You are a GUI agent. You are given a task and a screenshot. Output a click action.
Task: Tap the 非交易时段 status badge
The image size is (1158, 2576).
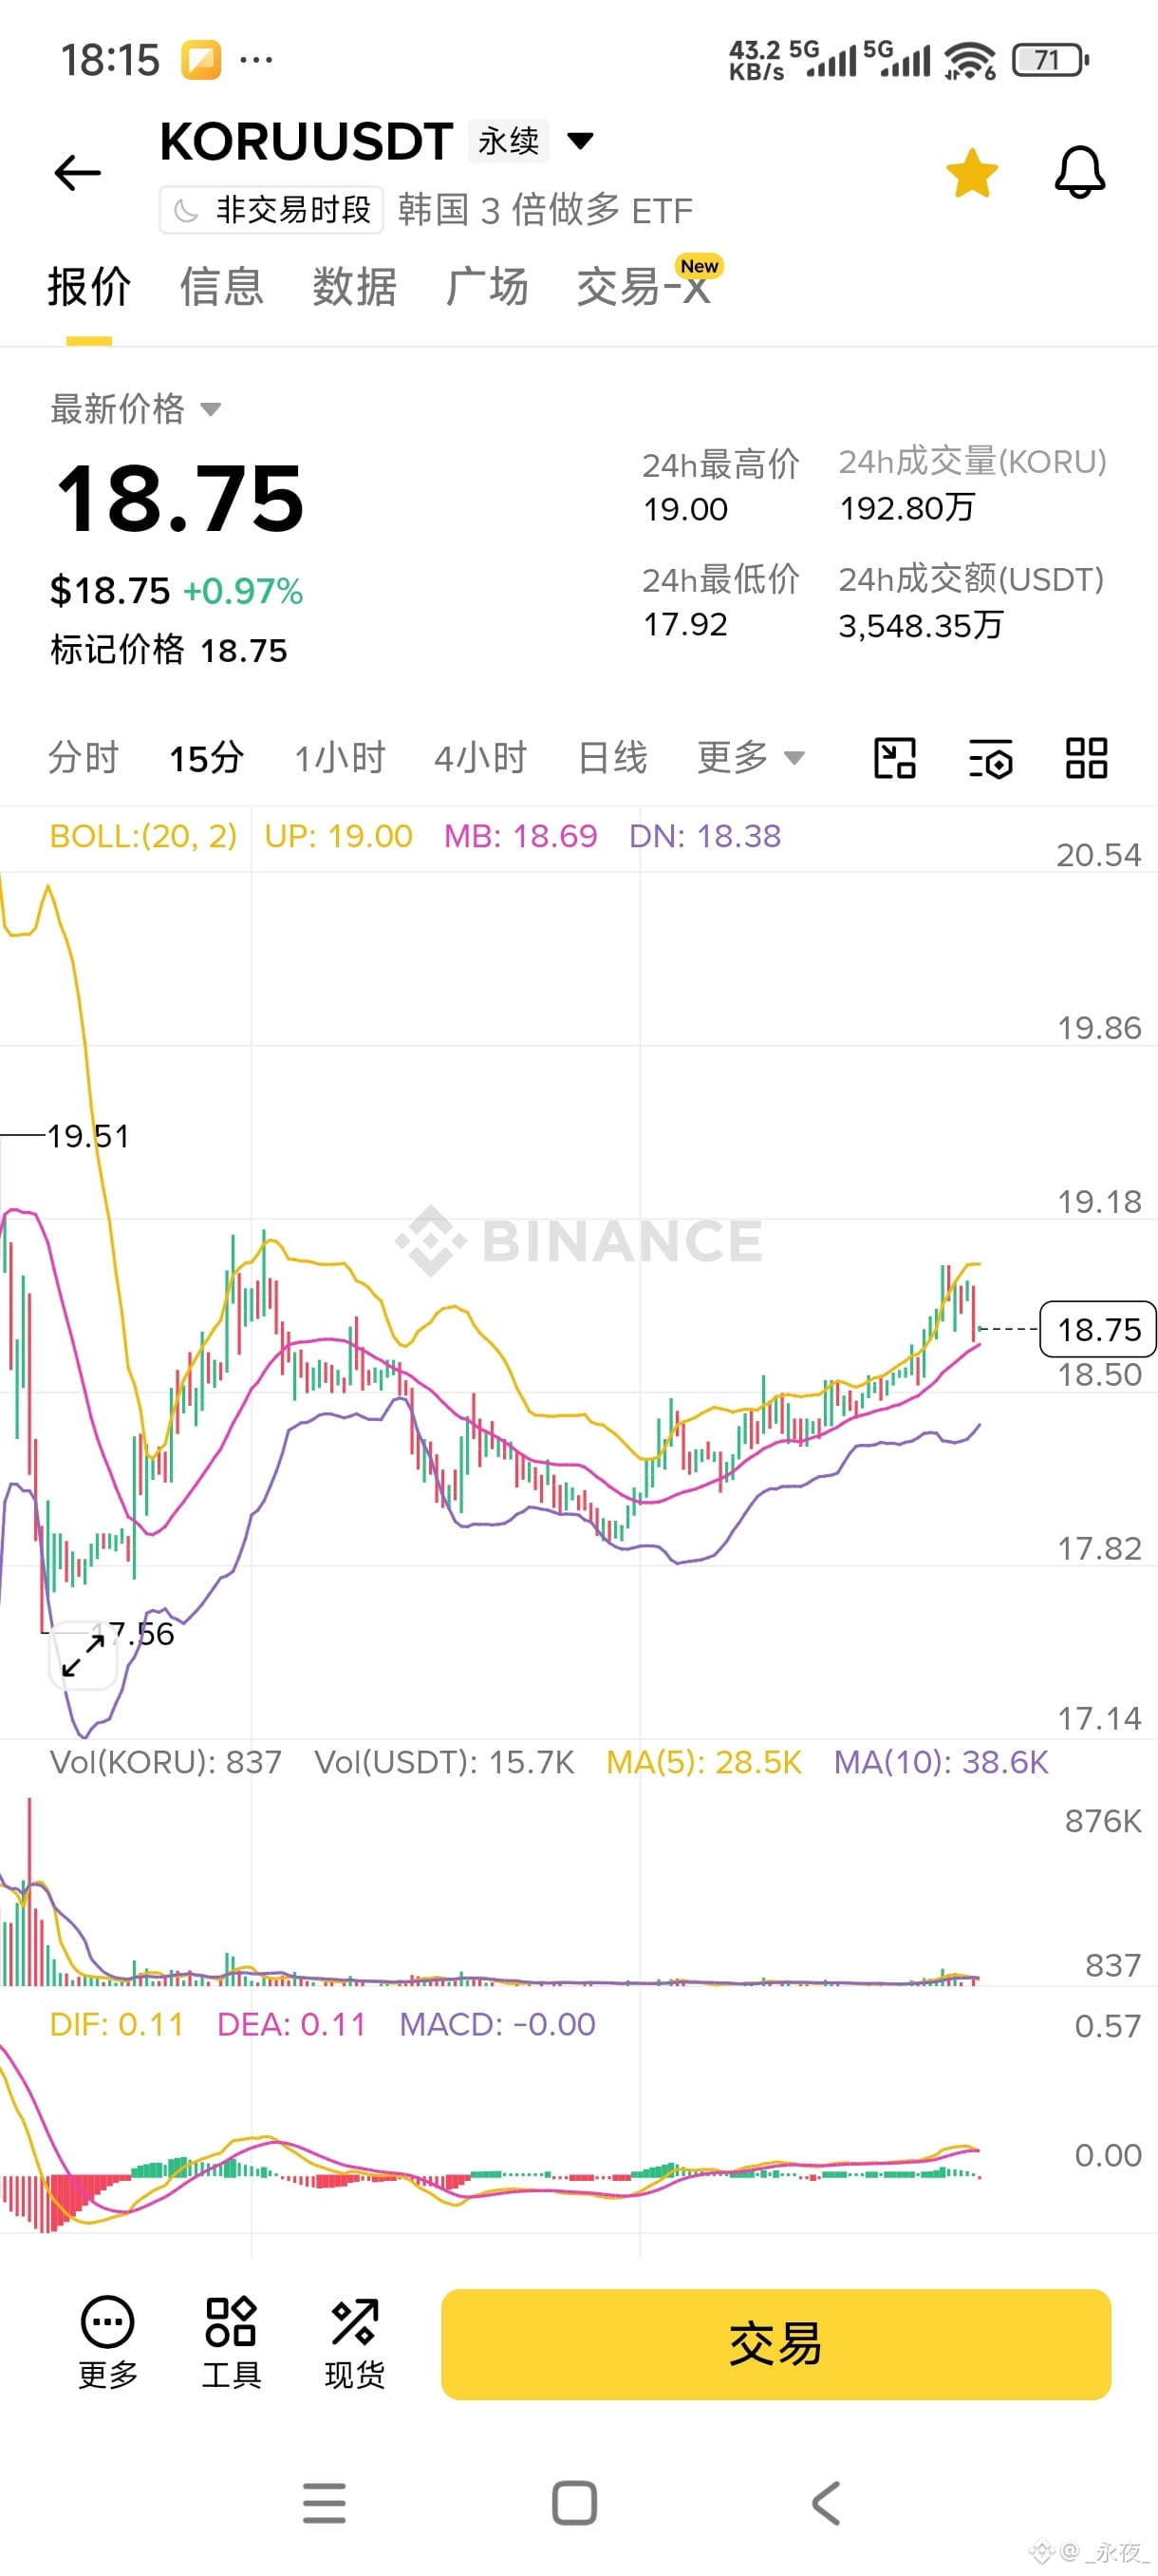[271, 210]
